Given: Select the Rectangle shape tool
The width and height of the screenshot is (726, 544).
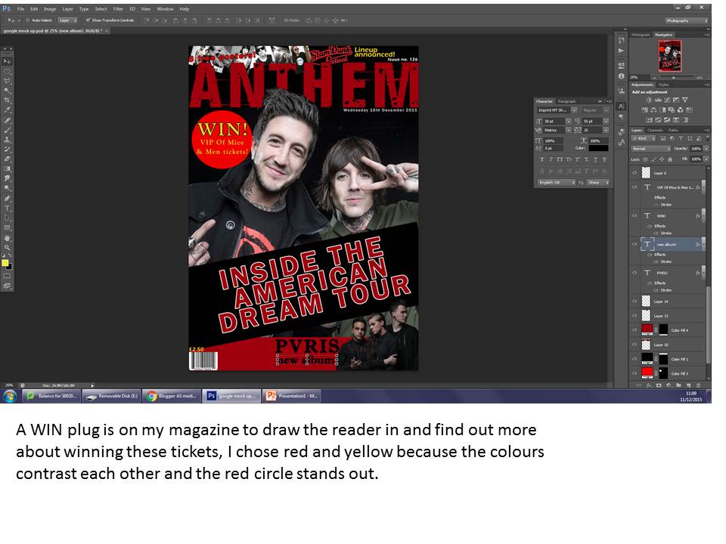Looking at the screenshot, I should [x=7, y=227].
